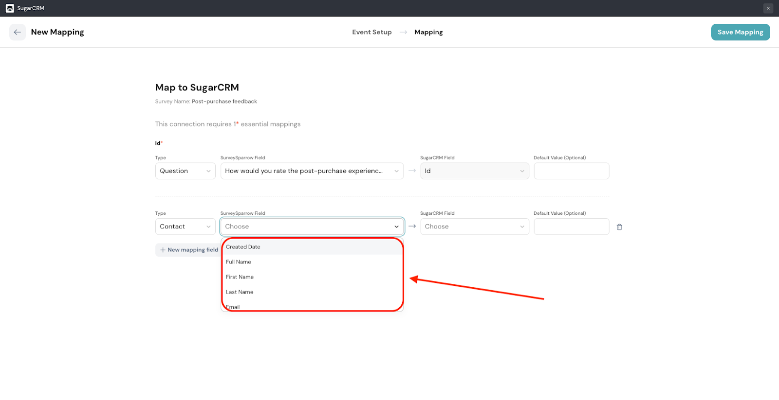Open the Contact type dropdown
Image resolution: width=779 pixels, height=400 pixels.
click(x=185, y=226)
